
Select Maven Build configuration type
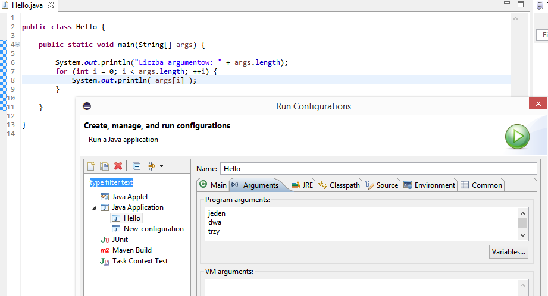131,250
